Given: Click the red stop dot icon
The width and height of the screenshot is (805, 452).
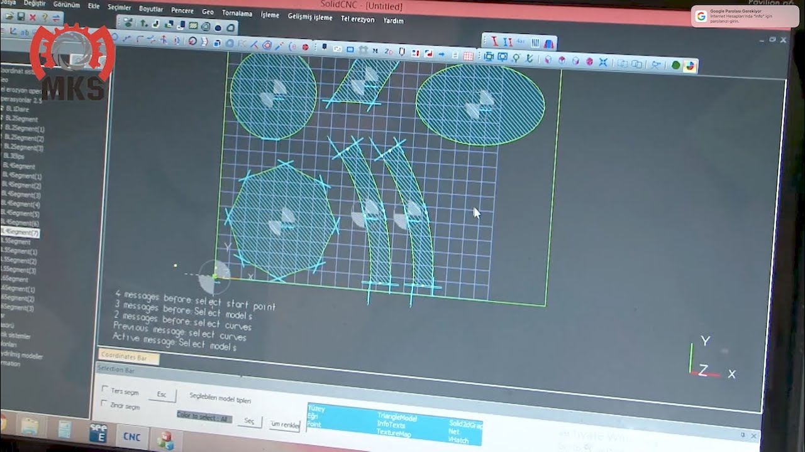Looking at the screenshot, I should tap(306, 47).
